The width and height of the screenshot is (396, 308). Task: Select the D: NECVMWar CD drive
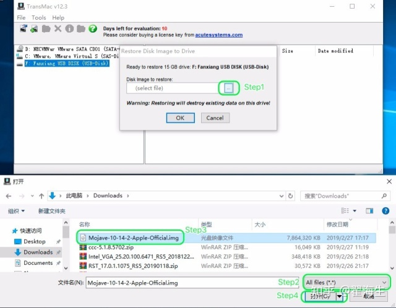coord(68,49)
